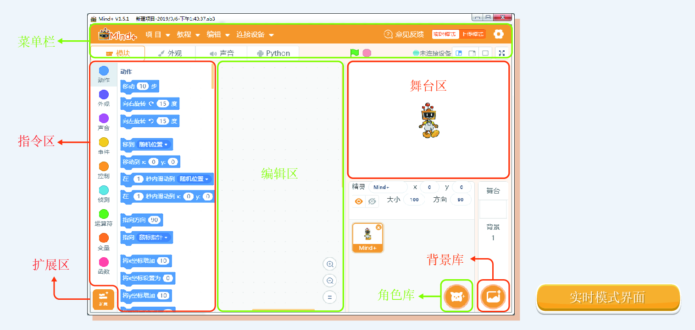Select the 外观 block category in sidebar
This screenshot has width=695, height=330.
click(x=104, y=97)
